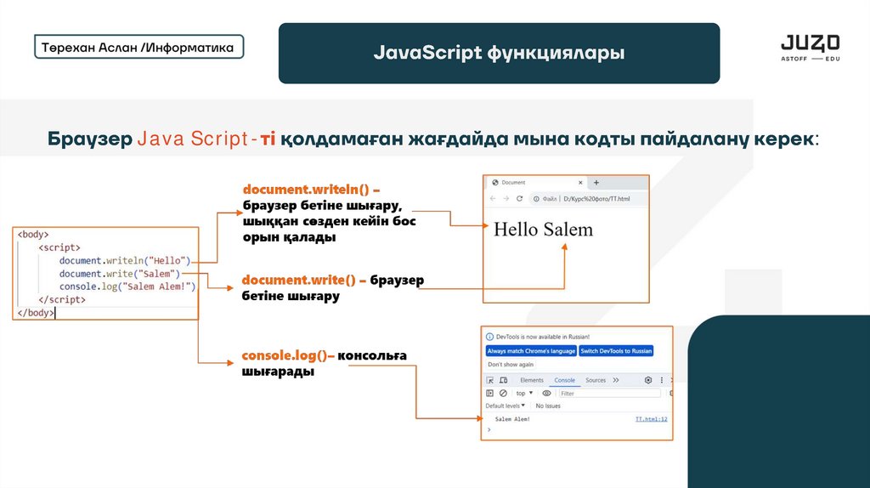
Task: Click Don't show again button
Action: [511, 365]
